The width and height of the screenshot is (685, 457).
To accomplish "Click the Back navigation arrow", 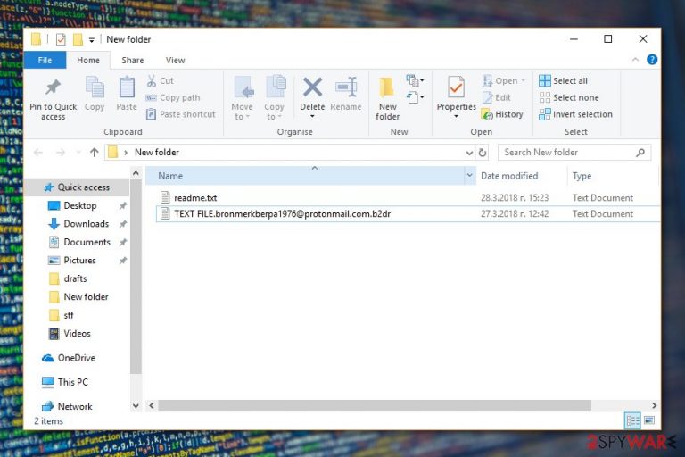I will [38, 153].
